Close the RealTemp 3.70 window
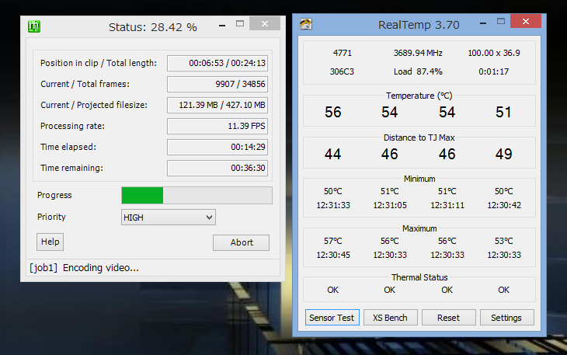 [526, 21]
